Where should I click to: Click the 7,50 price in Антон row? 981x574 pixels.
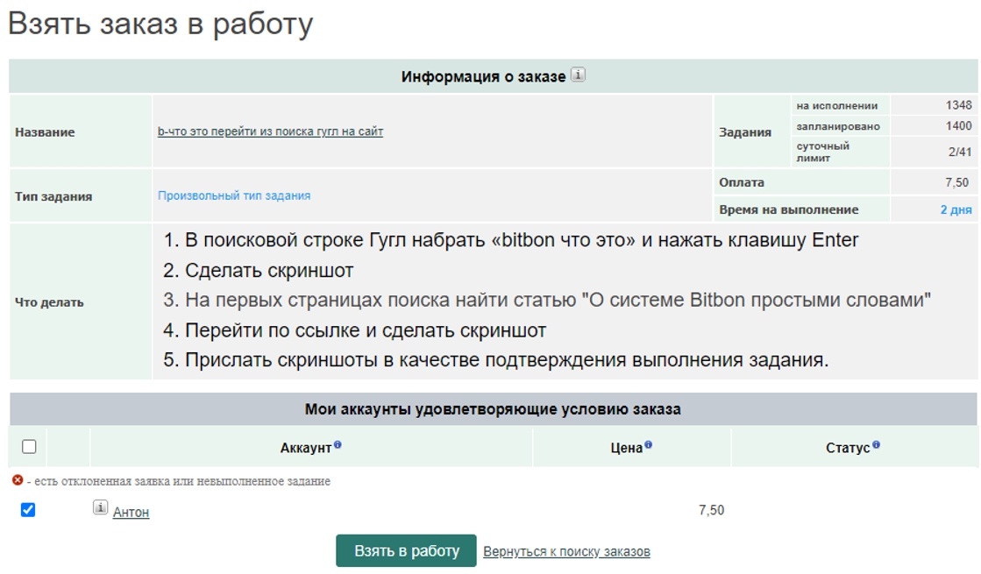point(711,510)
